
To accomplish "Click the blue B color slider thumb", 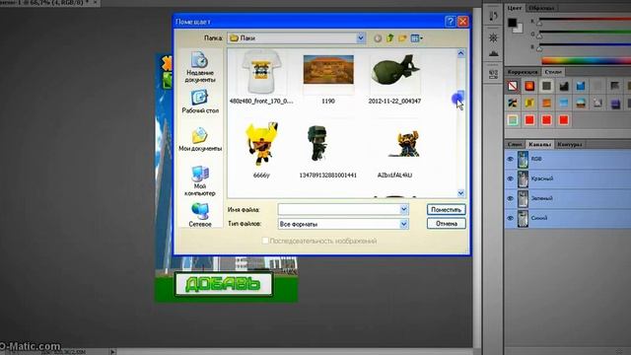I will click(539, 48).
